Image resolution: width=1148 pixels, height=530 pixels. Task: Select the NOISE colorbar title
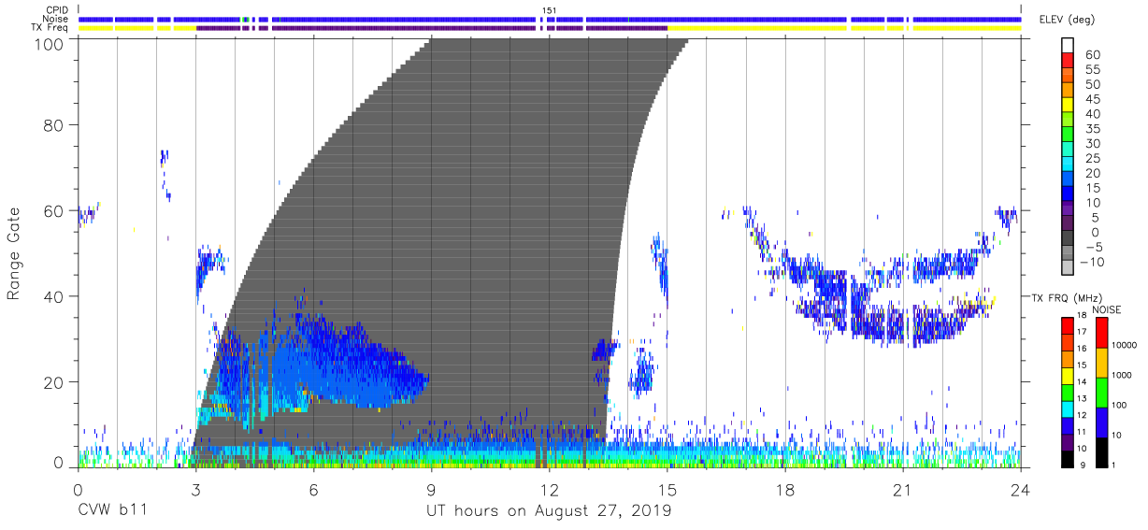(1106, 309)
